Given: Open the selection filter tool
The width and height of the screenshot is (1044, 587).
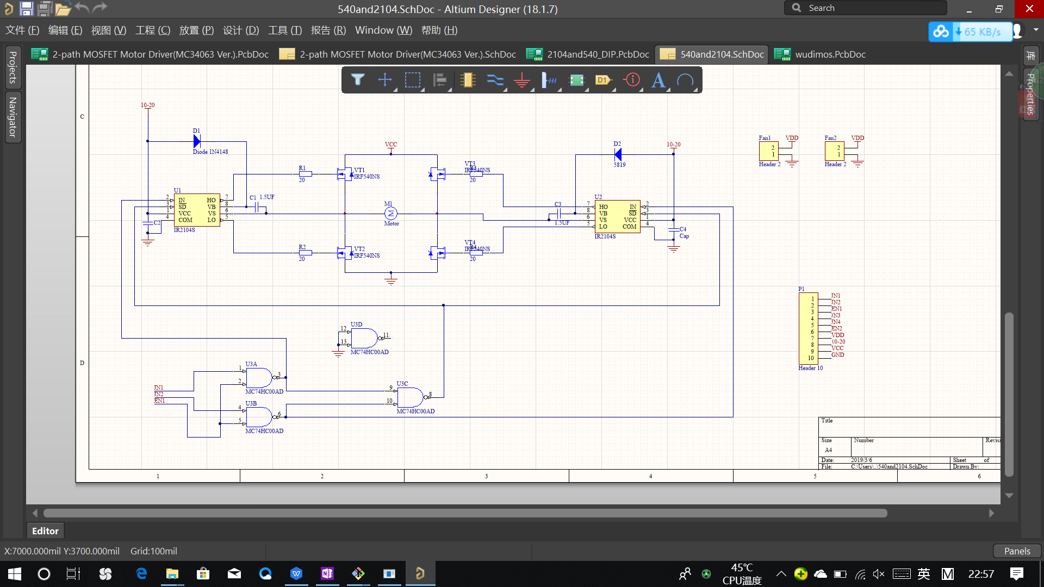Looking at the screenshot, I should click(x=357, y=80).
